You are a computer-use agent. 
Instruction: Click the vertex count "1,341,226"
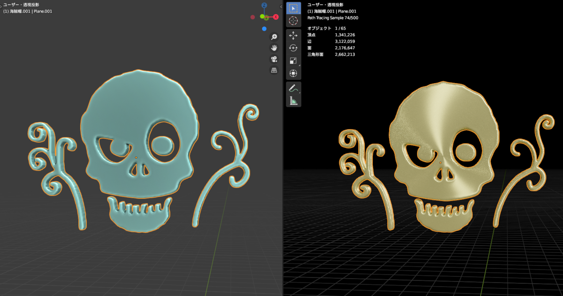pyautogui.click(x=345, y=35)
